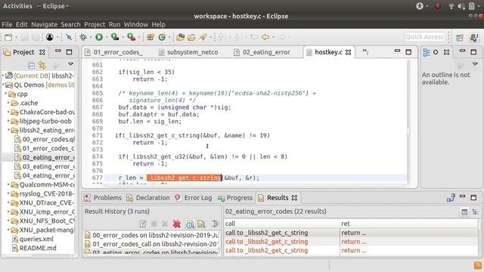
Task: Open the system volume indicator
Action: coord(461,6)
